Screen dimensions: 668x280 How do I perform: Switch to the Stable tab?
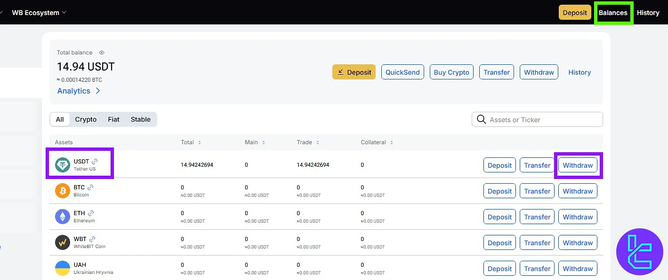coord(141,119)
